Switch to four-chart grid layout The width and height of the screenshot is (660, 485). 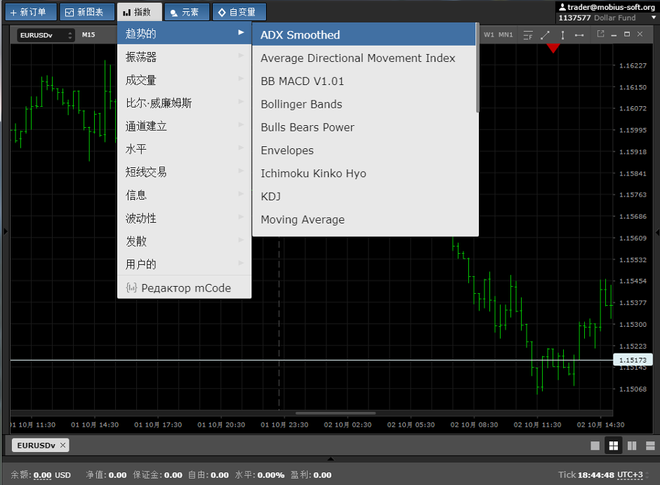click(x=613, y=446)
